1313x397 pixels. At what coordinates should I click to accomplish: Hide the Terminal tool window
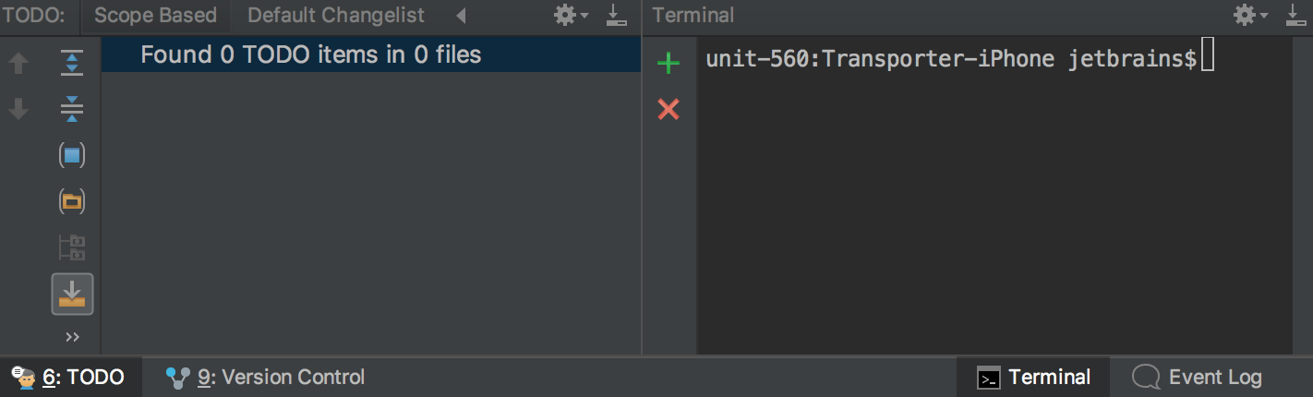coord(1295,15)
